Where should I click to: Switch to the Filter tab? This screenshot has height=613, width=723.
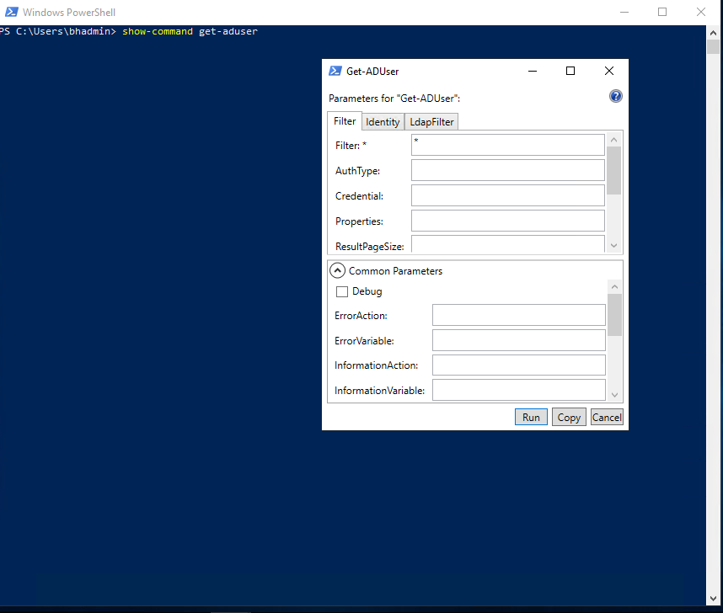tap(345, 121)
